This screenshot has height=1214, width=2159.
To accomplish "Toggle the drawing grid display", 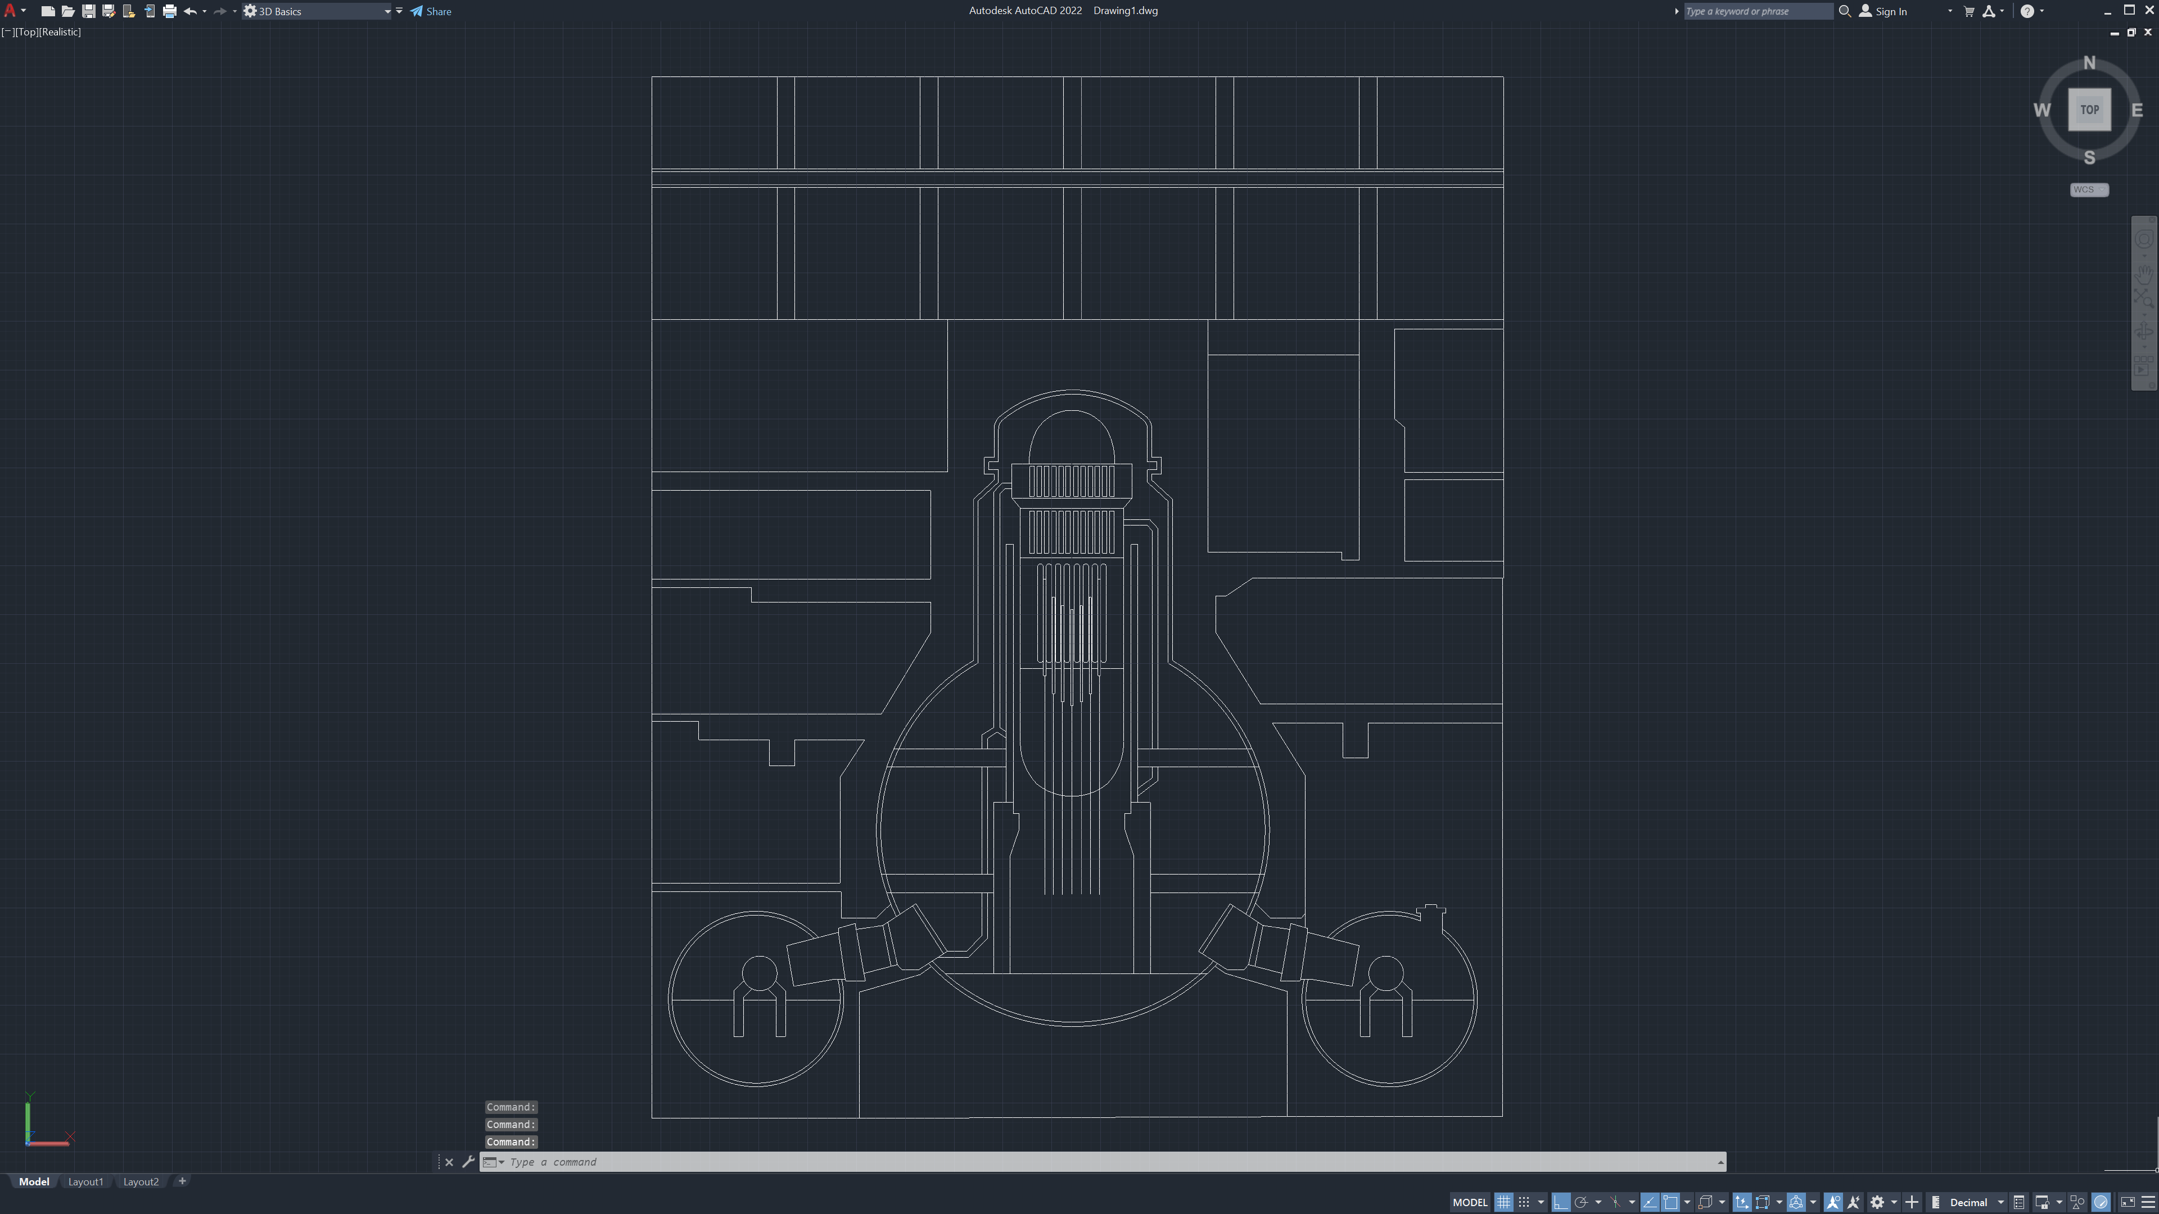I will tap(1503, 1202).
